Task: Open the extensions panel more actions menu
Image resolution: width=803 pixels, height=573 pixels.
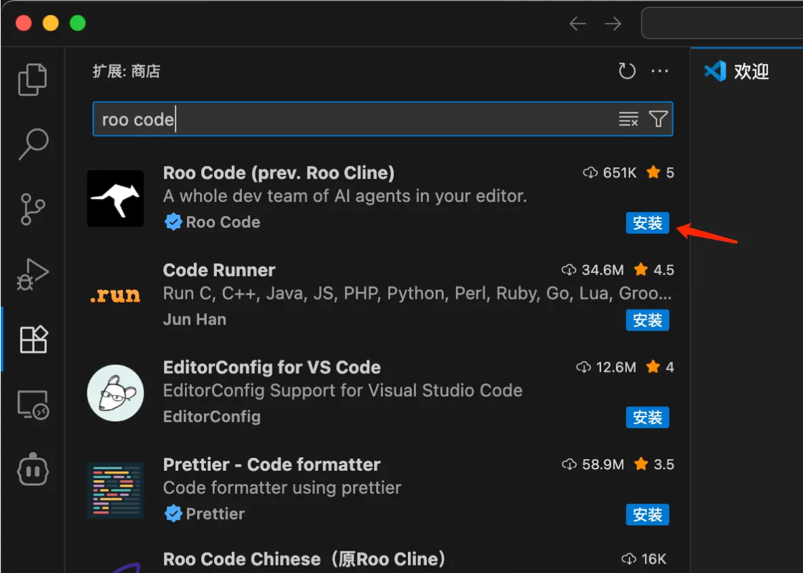Action: [659, 70]
